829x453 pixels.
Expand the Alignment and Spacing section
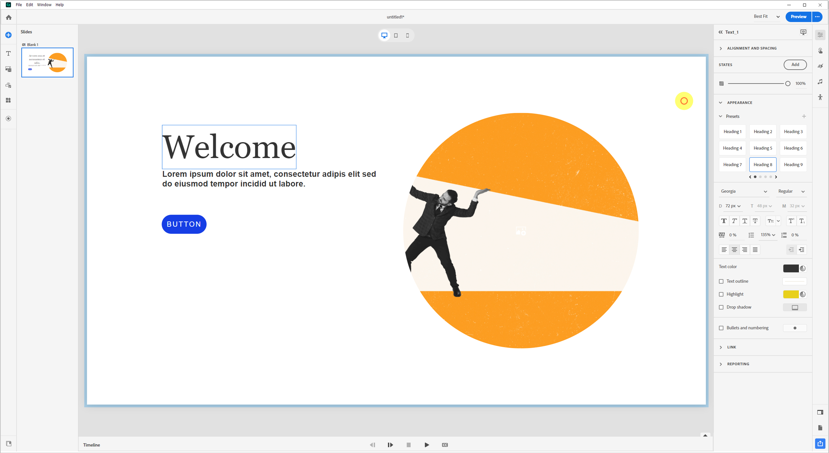tap(751, 48)
